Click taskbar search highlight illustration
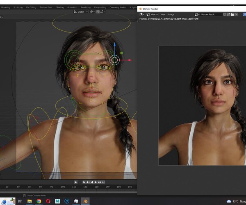Image resolution: width=246 pixels, height=205 pixels. click(8, 201)
